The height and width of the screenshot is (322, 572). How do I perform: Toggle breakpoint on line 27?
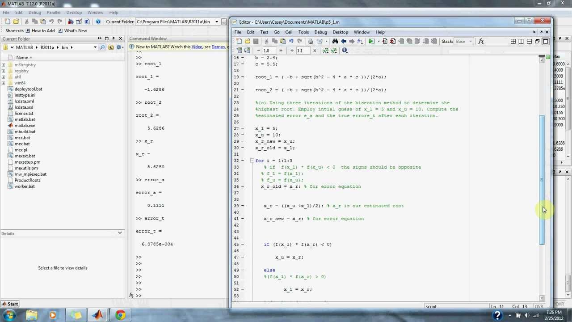click(243, 128)
